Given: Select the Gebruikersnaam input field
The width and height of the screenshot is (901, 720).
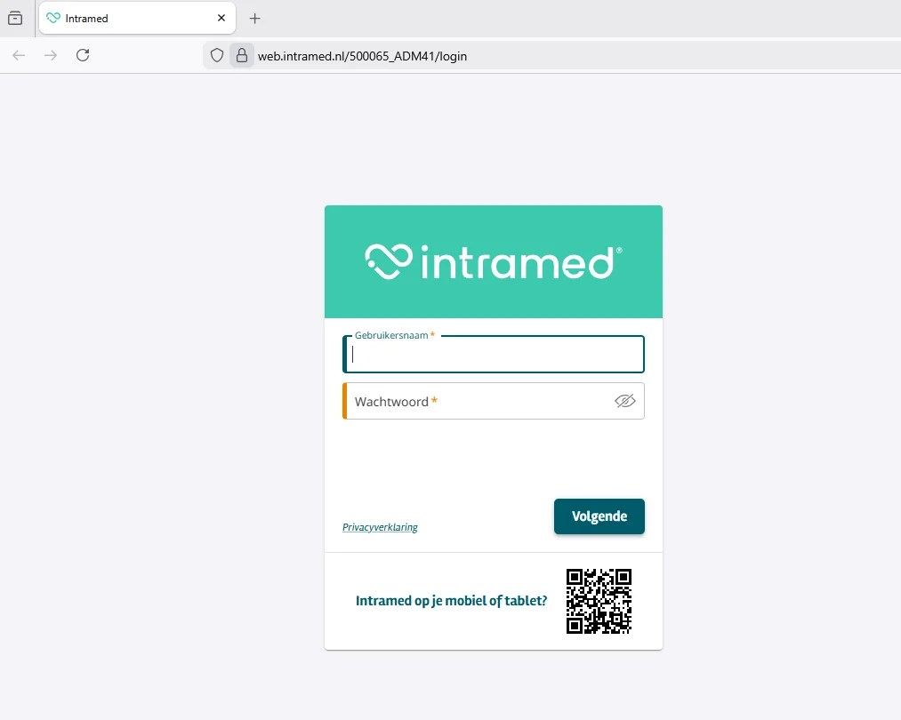Looking at the screenshot, I should click(493, 354).
